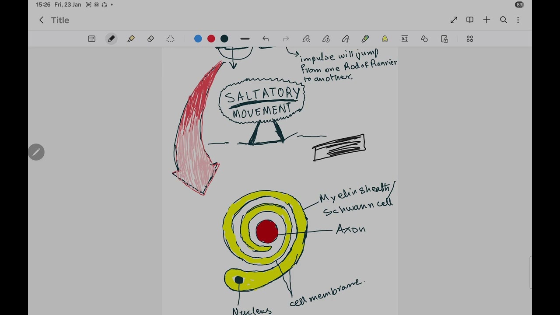
Task: Select the Lasso selection tool
Action: pos(170,39)
